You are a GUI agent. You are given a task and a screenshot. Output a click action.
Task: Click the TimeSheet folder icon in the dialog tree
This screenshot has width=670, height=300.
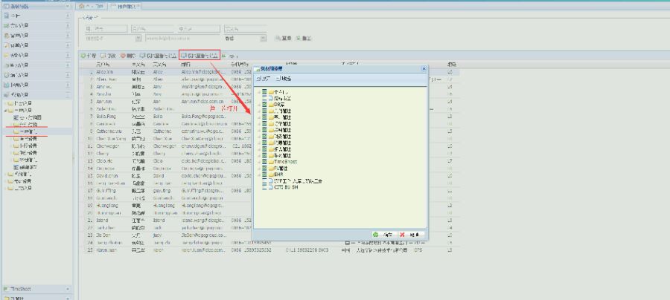[x=271, y=162]
